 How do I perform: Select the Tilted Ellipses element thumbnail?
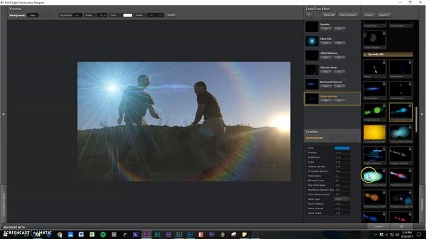coord(312,55)
